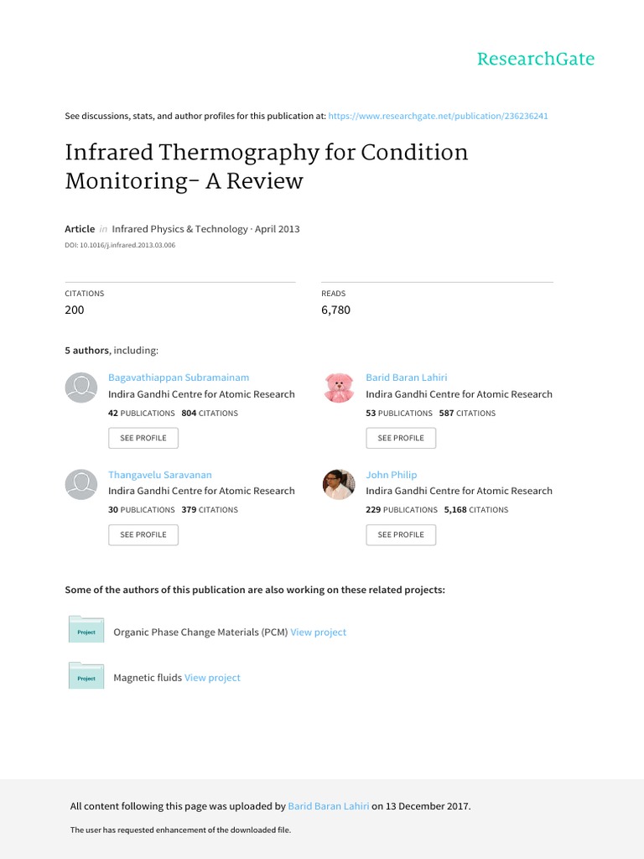Screen dimensions: 644x859
Task: Click the article title Infrared Thermography heading
Action: [x=267, y=166]
